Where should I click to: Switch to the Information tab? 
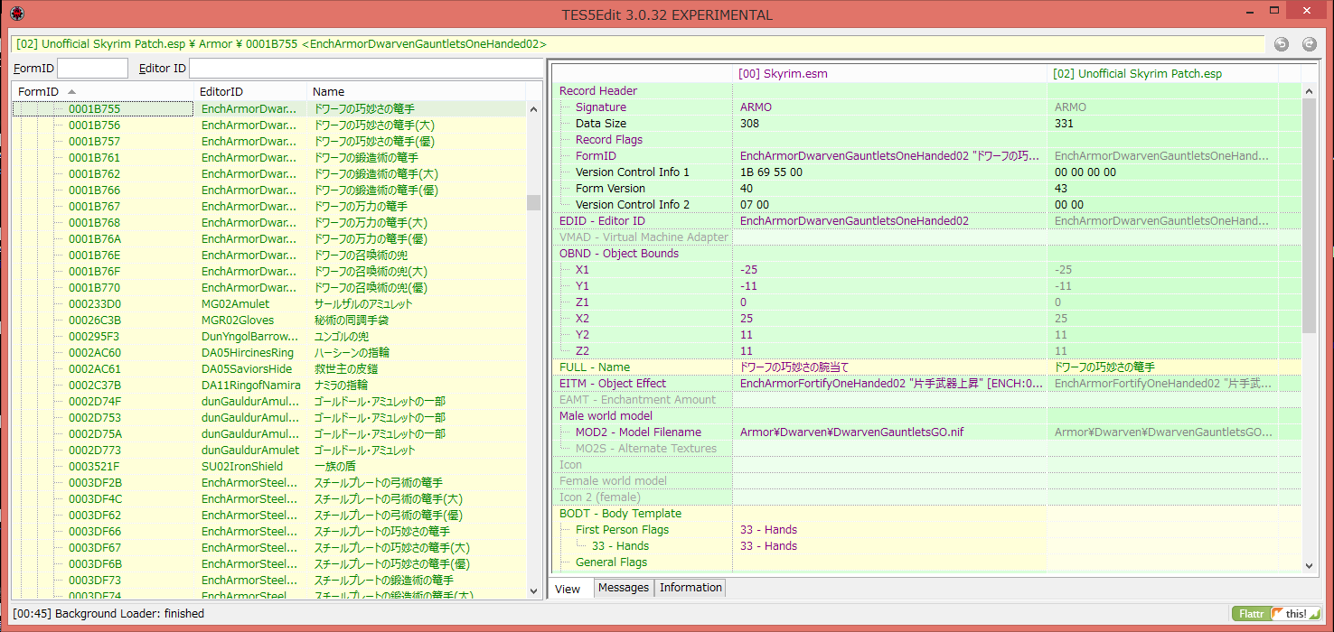click(690, 588)
